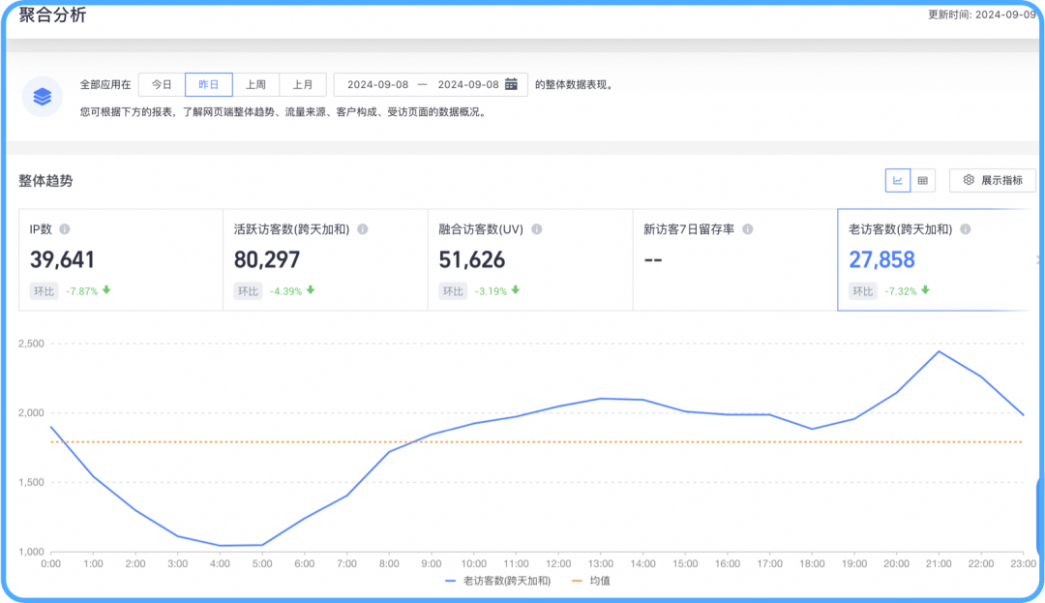Click the -7.87% change under IP数
Viewport: 1045px width, 603px height.
(81, 291)
